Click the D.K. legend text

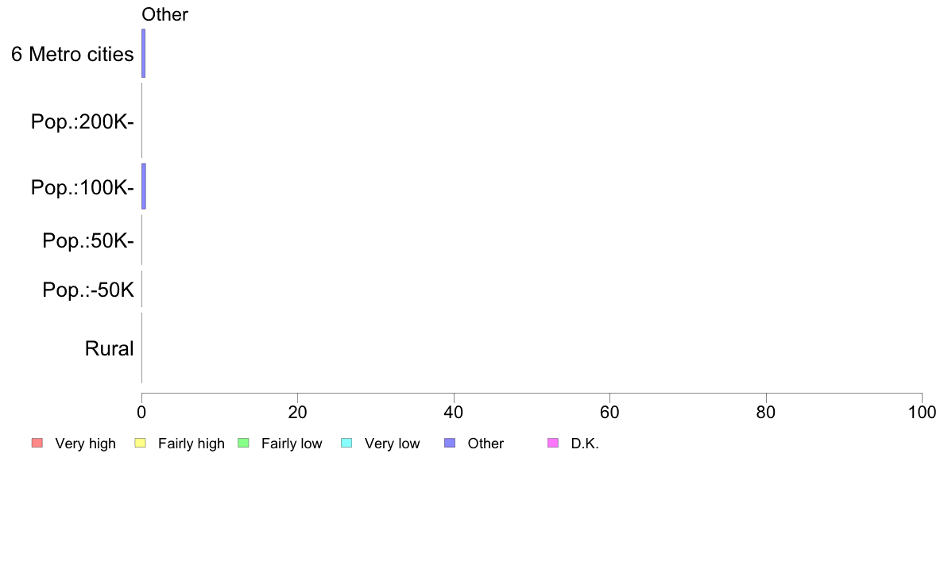(585, 444)
